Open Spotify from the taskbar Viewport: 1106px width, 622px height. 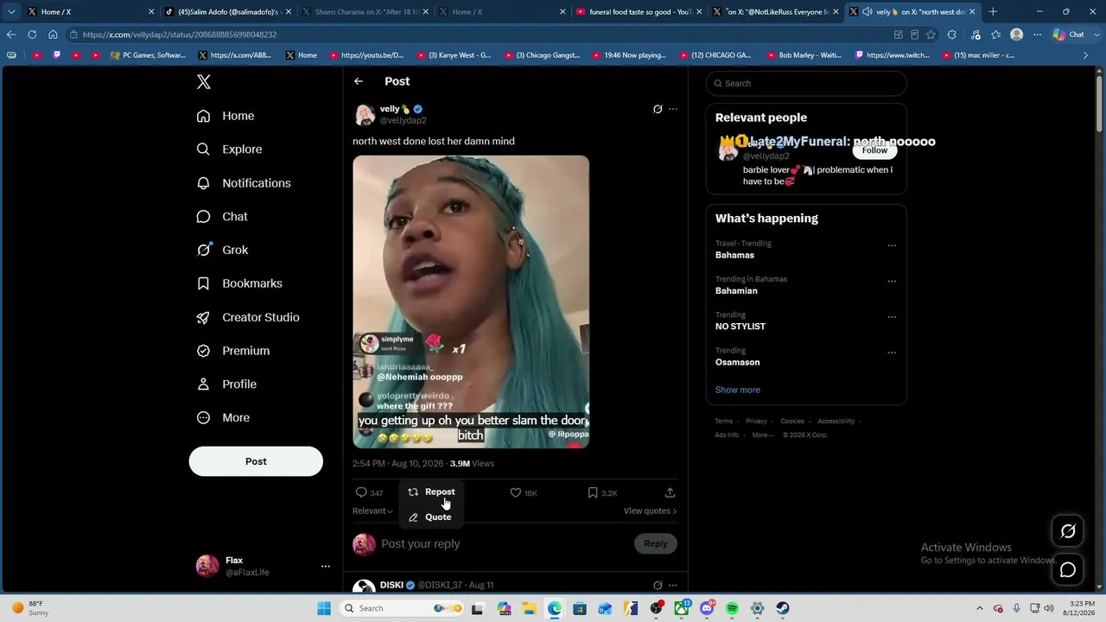click(732, 608)
